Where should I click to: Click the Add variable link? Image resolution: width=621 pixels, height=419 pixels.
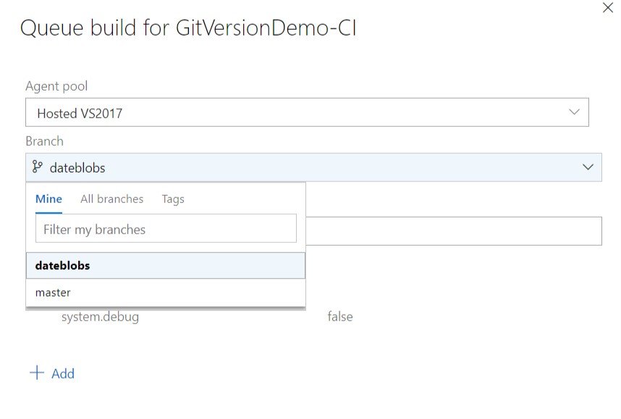[x=62, y=373]
